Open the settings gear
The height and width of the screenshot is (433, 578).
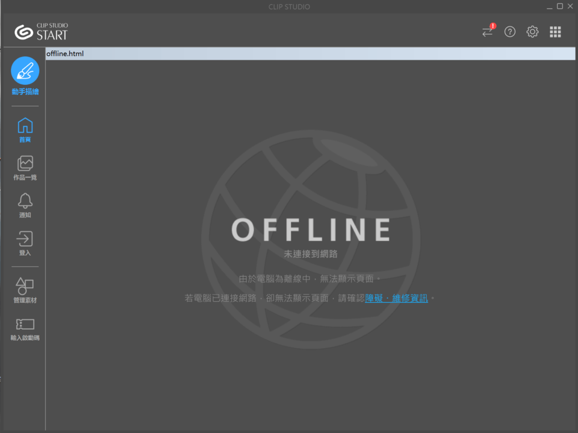point(532,32)
